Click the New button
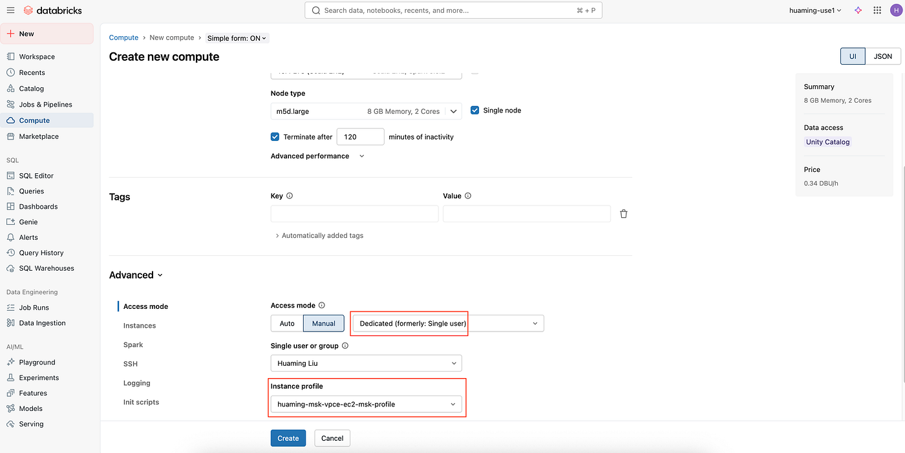This screenshot has width=905, height=453. pos(48,34)
